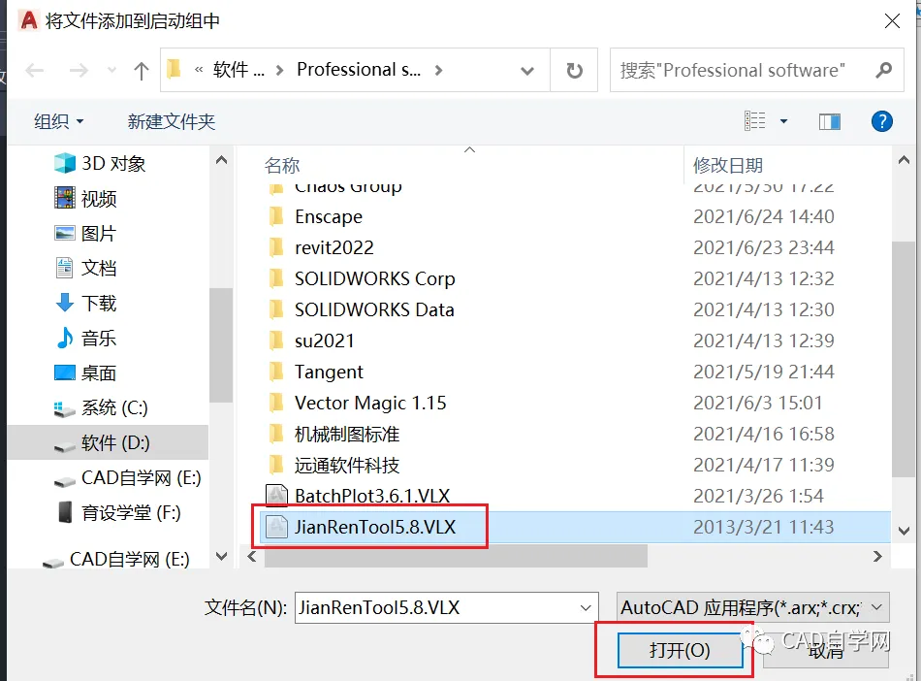This screenshot has height=681, width=921.
Task: Go up one folder level arrow
Action: click(141, 71)
